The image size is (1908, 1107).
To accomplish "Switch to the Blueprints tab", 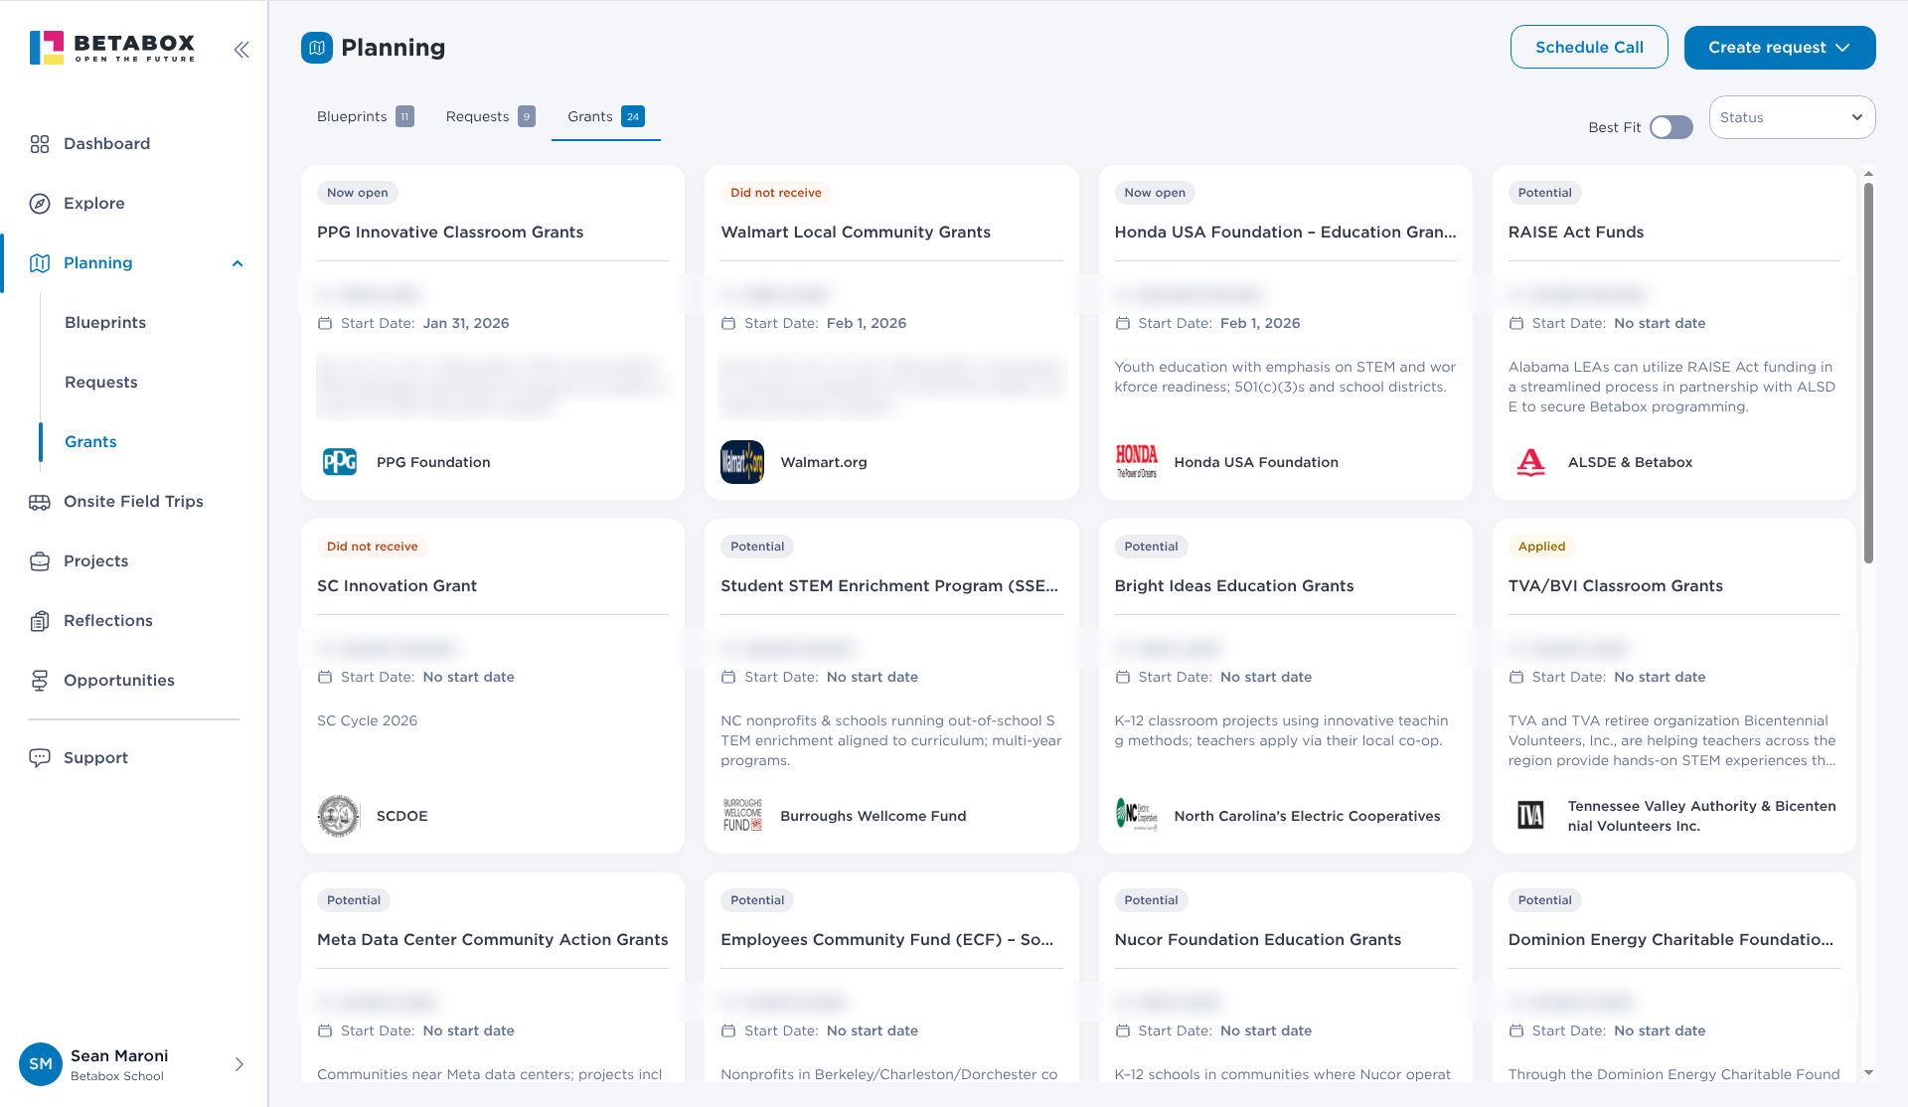I will 365,116.
